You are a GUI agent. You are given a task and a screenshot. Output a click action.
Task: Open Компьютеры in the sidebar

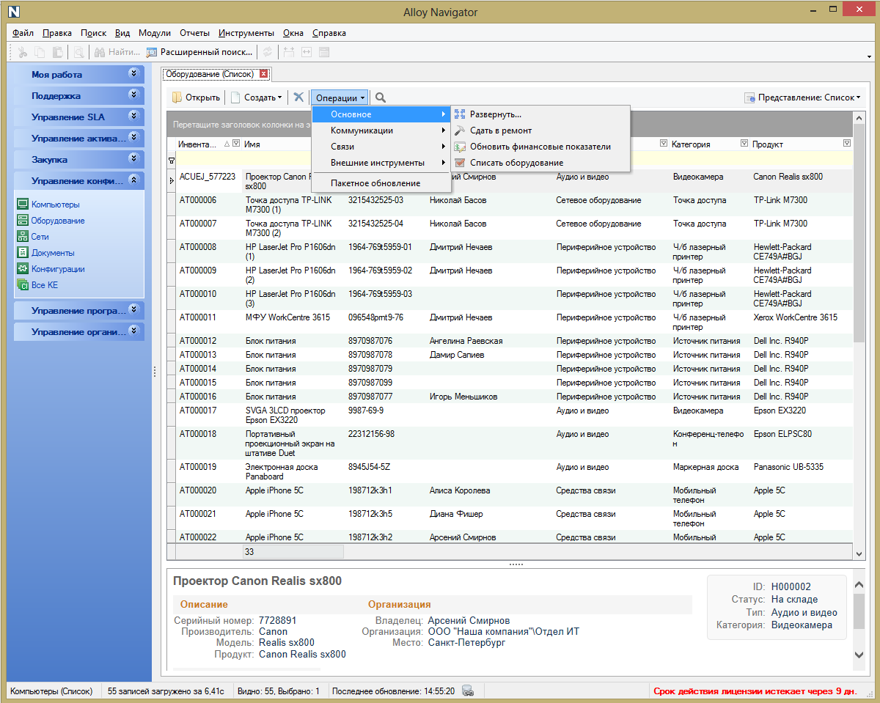click(48, 205)
